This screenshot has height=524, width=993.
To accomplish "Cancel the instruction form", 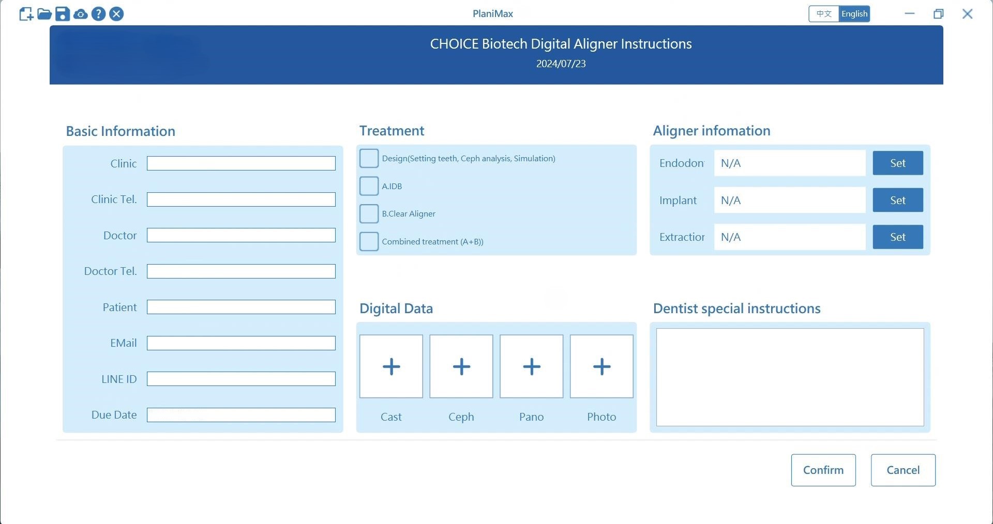I will click(903, 470).
